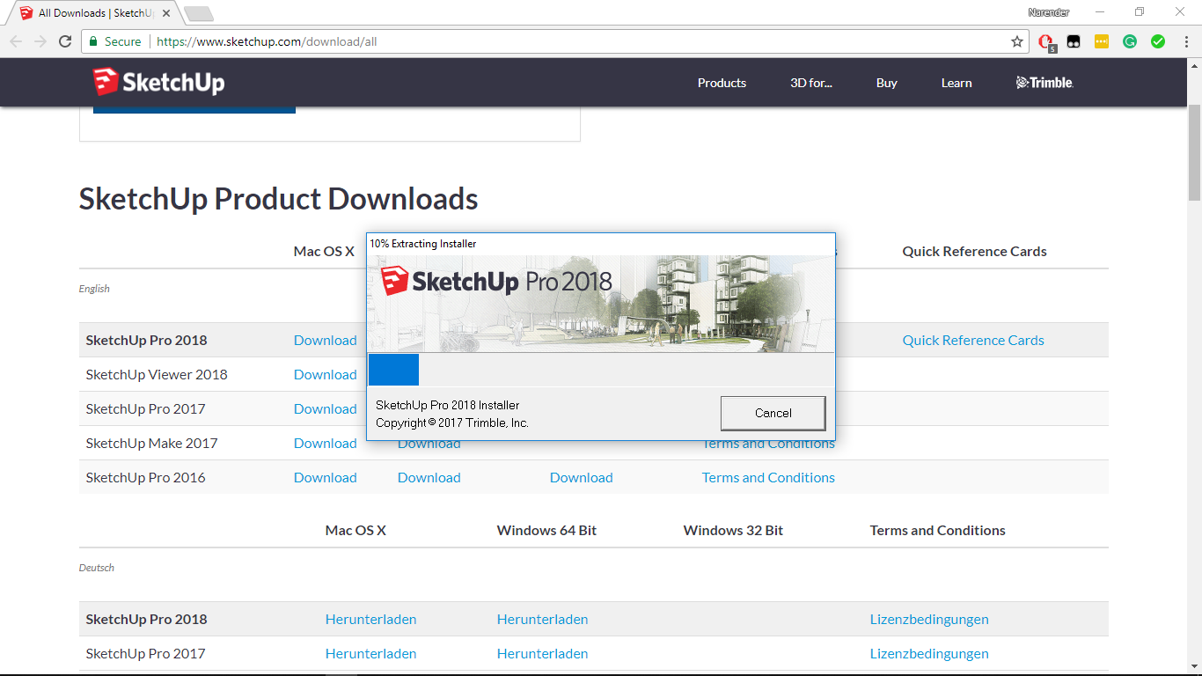Image resolution: width=1202 pixels, height=676 pixels.
Task: Click Herunterladen for German Pro 2018 Windows 64 Bit
Action: point(543,619)
